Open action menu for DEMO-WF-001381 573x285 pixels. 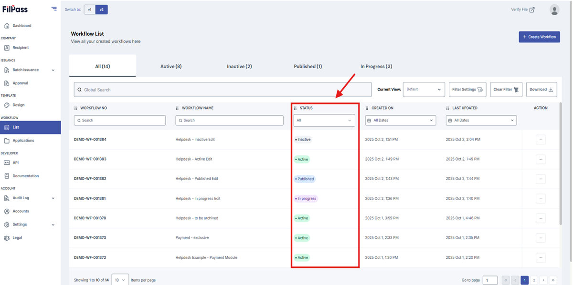pos(541,198)
